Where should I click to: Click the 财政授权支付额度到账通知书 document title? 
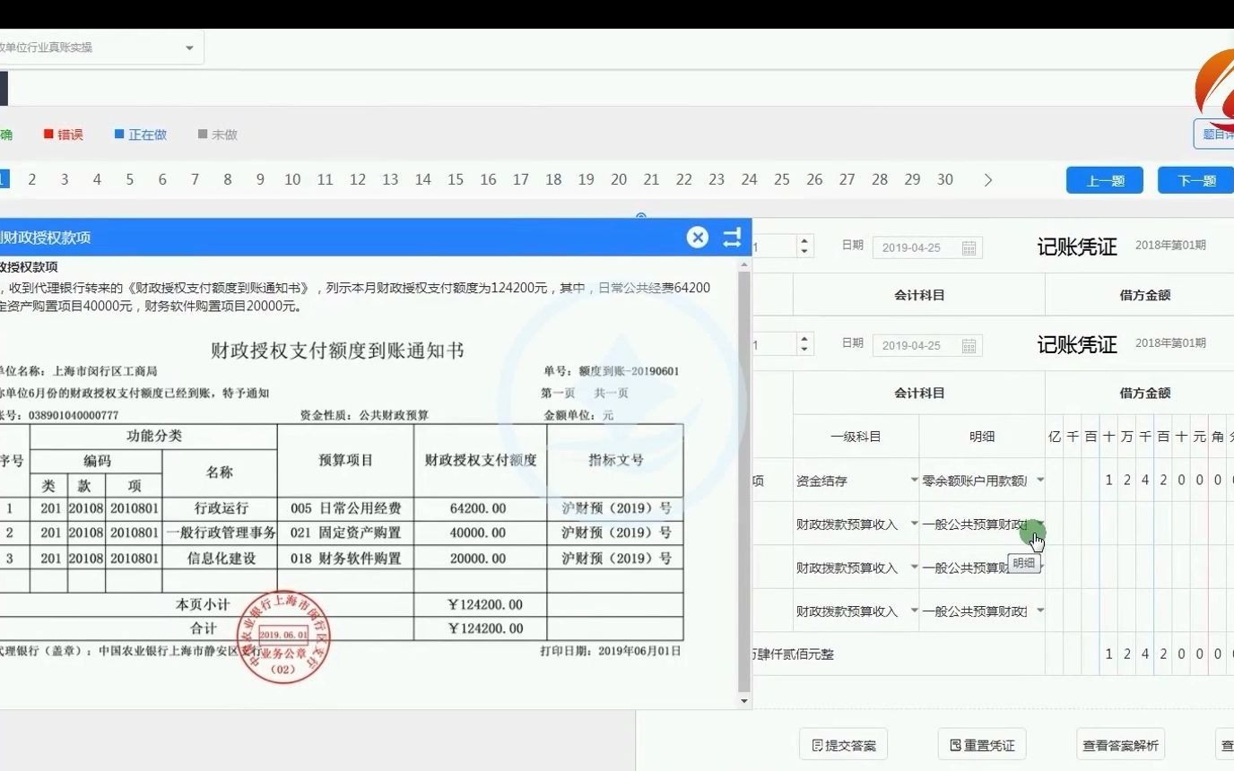click(x=337, y=350)
